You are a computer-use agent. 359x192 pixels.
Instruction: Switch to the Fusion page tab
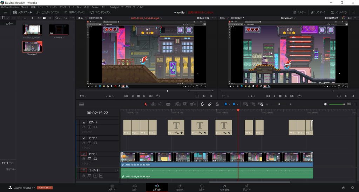[x=179, y=187]
